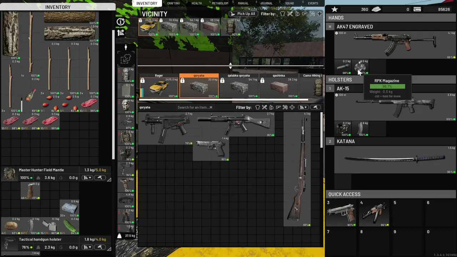Click the clothing swap outfit icon

126,59
